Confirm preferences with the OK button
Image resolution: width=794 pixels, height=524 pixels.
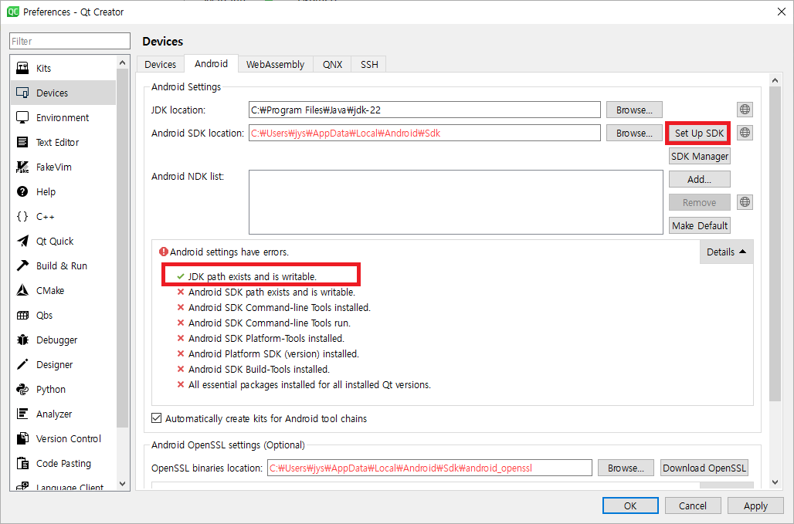pyautogui.click(x=630, y=505)
